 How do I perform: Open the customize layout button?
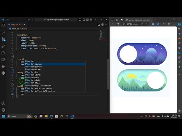[91, 20]
